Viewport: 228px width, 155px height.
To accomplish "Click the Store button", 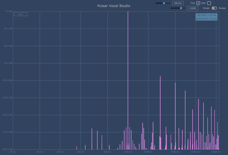I will (21, 14).
